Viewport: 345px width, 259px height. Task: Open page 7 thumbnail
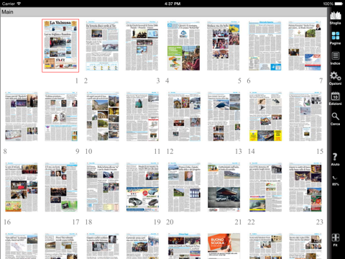pos(305,45)
